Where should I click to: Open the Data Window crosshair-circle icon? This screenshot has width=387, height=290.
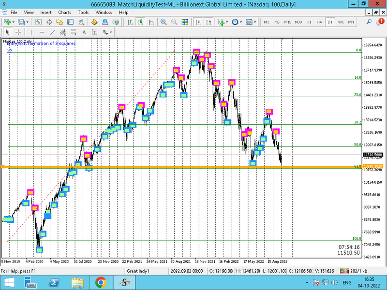(49, 22)
